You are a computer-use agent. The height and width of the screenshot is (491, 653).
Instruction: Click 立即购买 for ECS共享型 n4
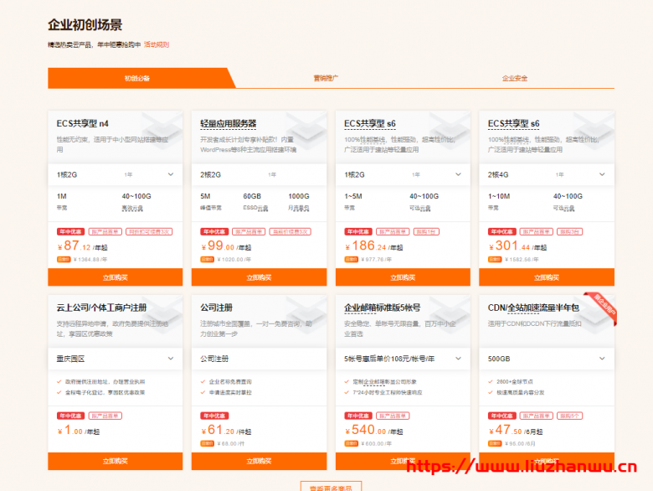pos(115,277)
